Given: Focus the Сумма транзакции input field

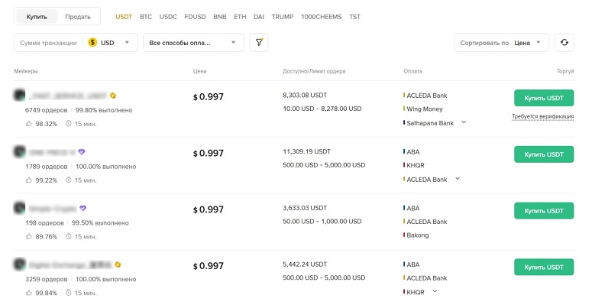Looking at the screenshot, I should [48, 43].
